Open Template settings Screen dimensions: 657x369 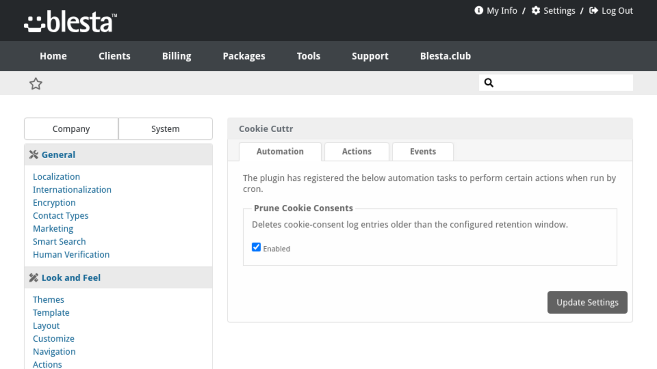pos(51,313)
